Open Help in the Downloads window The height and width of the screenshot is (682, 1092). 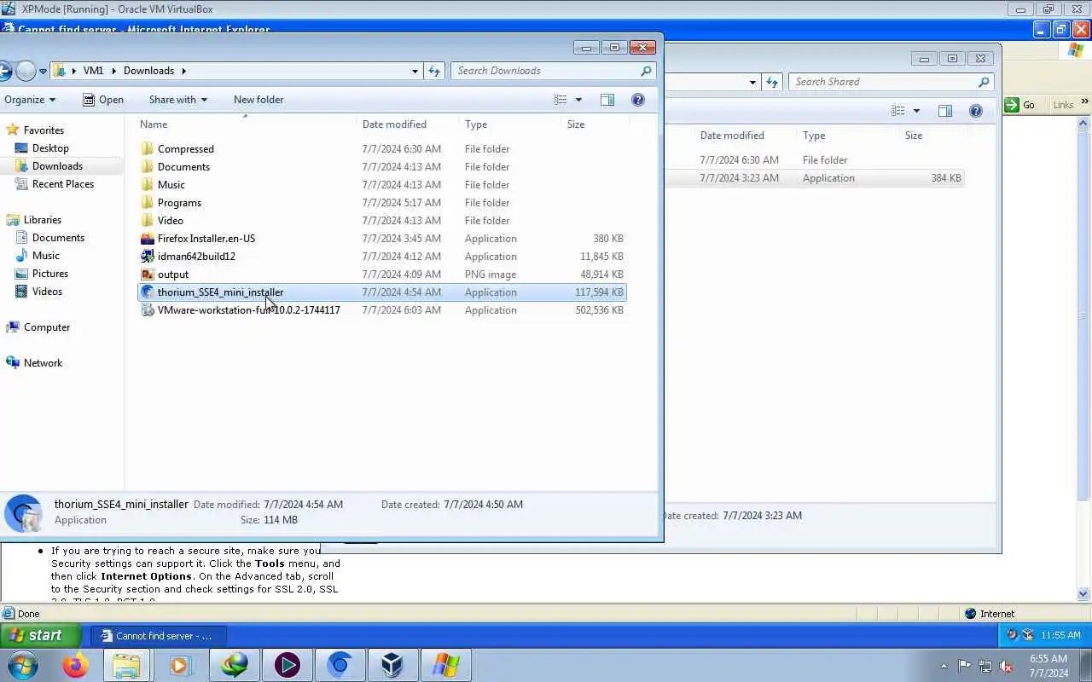[637, 100]
